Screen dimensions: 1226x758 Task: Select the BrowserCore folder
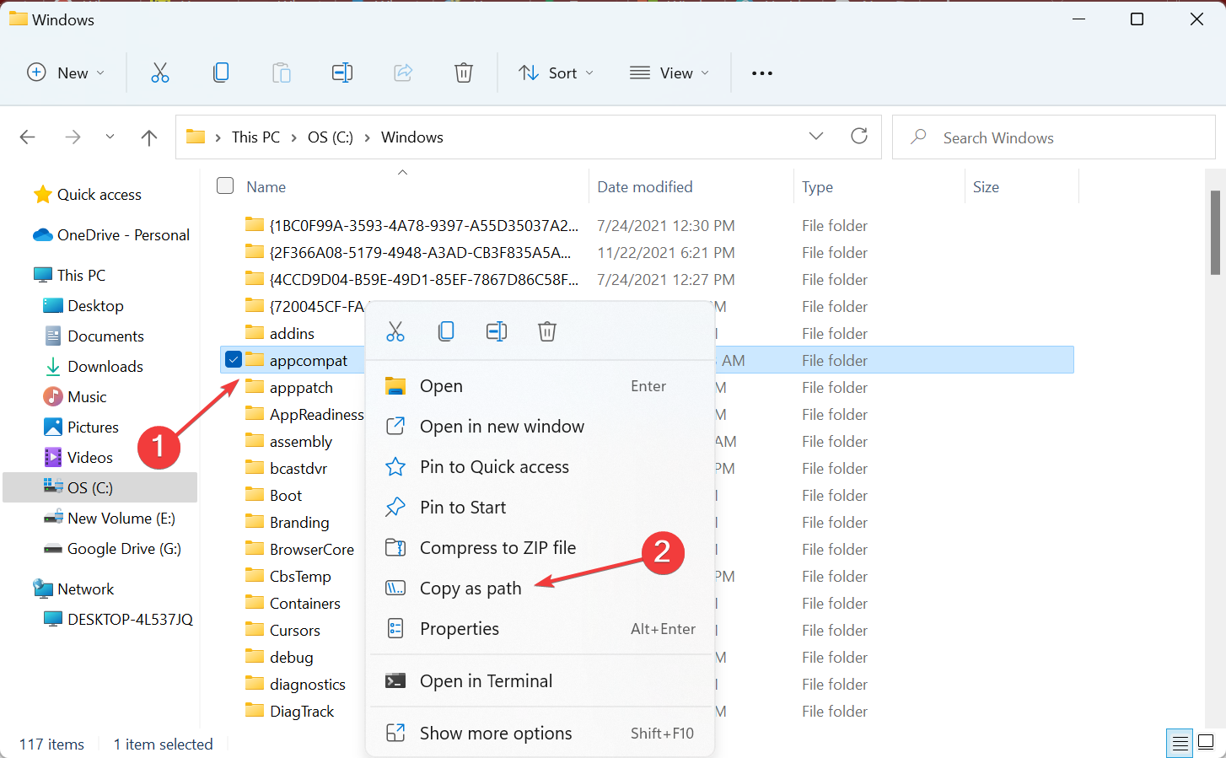pos(311,550)
